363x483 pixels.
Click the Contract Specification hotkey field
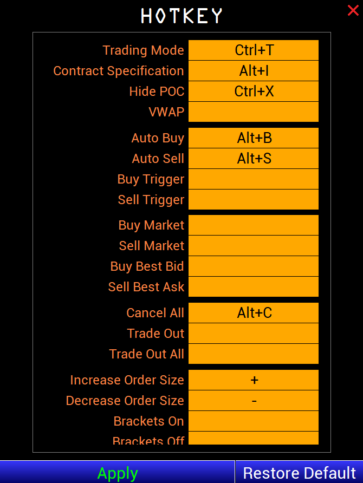tap(254, 71)
